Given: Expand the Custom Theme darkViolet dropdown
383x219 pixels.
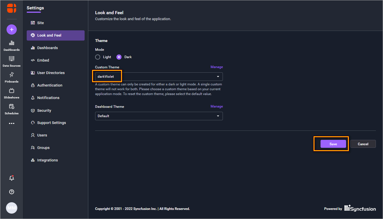Looking at the screenshot, I should (x=159, y=77).
